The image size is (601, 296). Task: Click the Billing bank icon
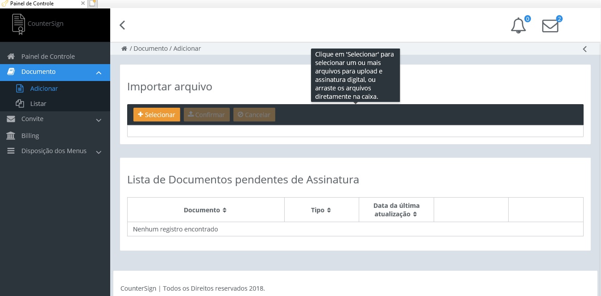click(x=11, y=136)
